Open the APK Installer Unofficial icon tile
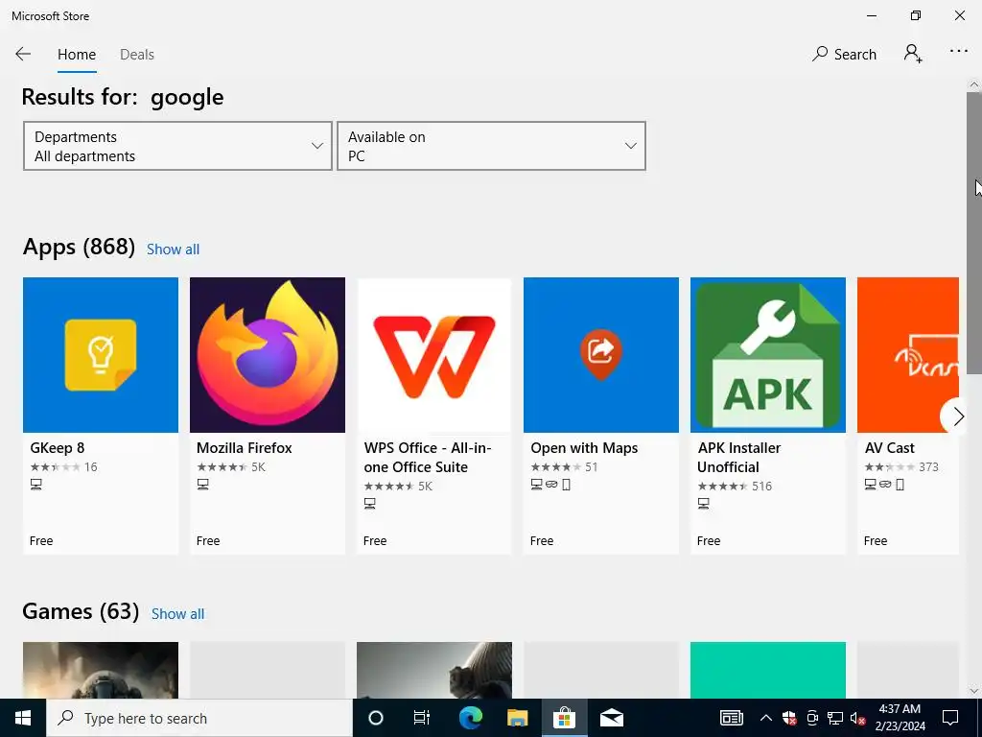Image resolution: width=982 pixels, height=737 pixels. 768,355
